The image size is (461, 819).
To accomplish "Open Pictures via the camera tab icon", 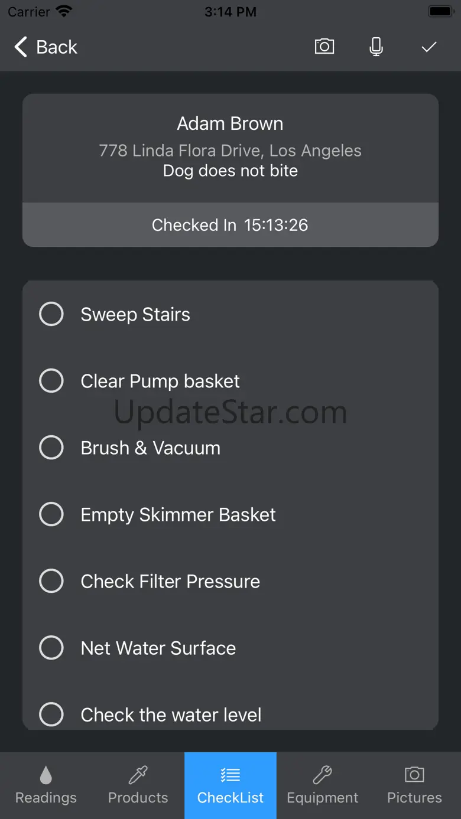I will (414, 774).
